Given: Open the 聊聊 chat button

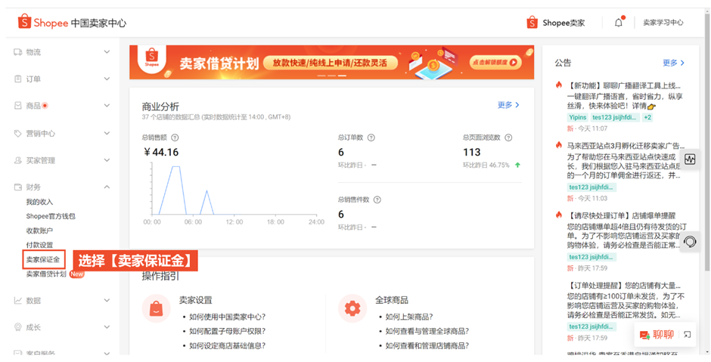Looking at the screenshot, I should [657, 335].
